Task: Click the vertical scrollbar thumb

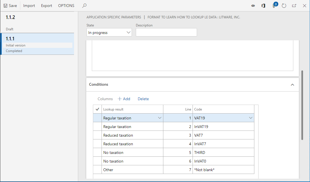Action: point(302,105)
